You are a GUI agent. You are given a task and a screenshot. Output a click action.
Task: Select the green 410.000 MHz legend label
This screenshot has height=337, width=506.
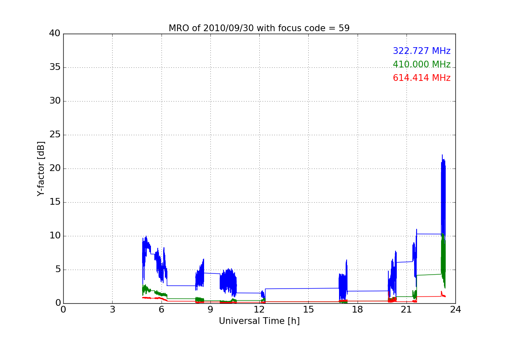pyautogui.click(x=422, y=64)
